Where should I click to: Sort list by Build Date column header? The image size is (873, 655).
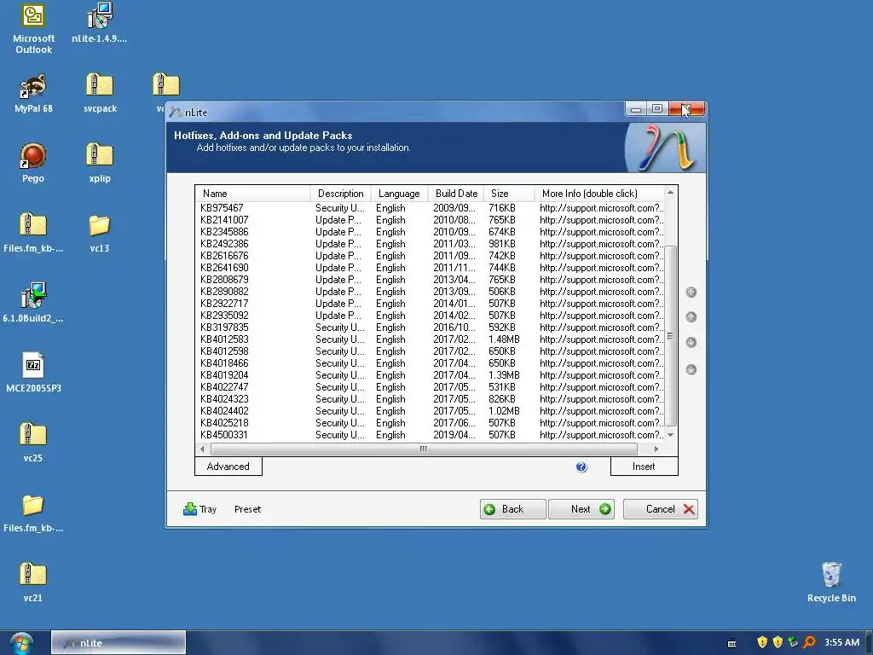(456, 194)
